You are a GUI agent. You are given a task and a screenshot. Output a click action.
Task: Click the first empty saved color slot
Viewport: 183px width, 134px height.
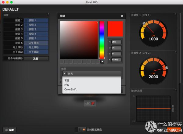(x=62, y=62)
